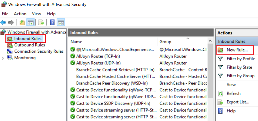This screenshot has height=121, width=258.
Task: Click the Monitoring tree icon
Action: [10, 58]
